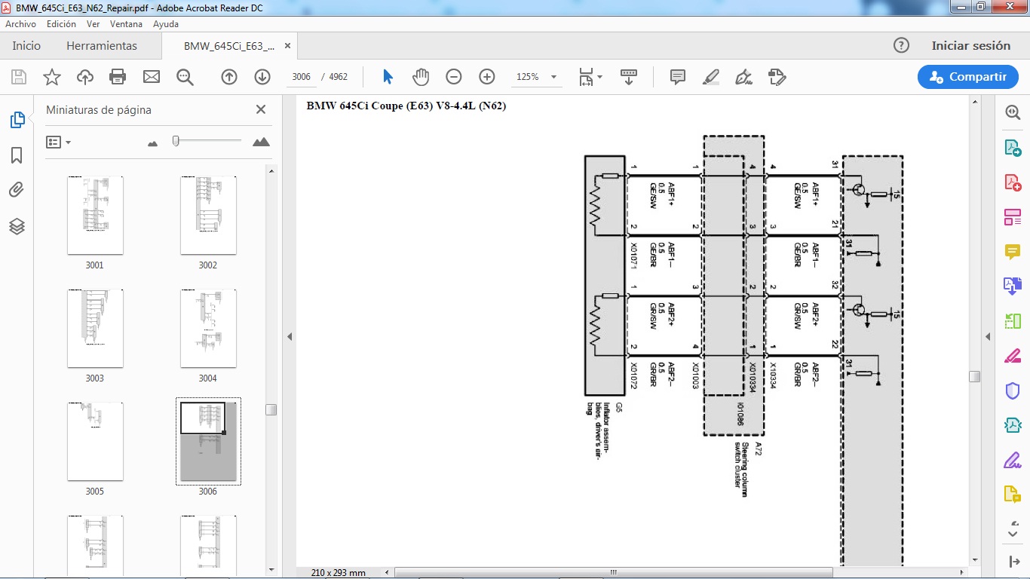Add a comment with the speech bubble icon
Viewport: 1030px width, 579px height.
tap(678, 77)
